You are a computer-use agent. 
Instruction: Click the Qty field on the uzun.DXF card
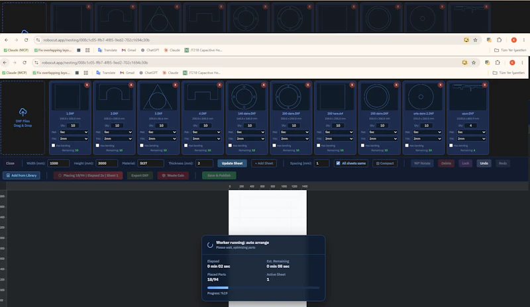click(x=470, y=126)
